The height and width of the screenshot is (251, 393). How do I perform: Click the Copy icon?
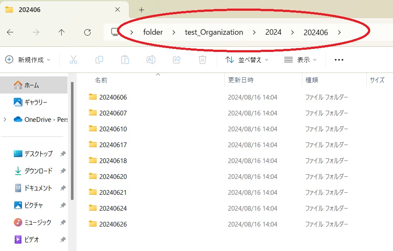pyautogui.click(x=99, y=60)
